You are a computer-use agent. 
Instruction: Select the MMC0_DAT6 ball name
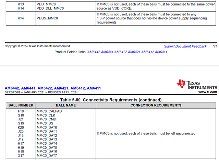47,151
